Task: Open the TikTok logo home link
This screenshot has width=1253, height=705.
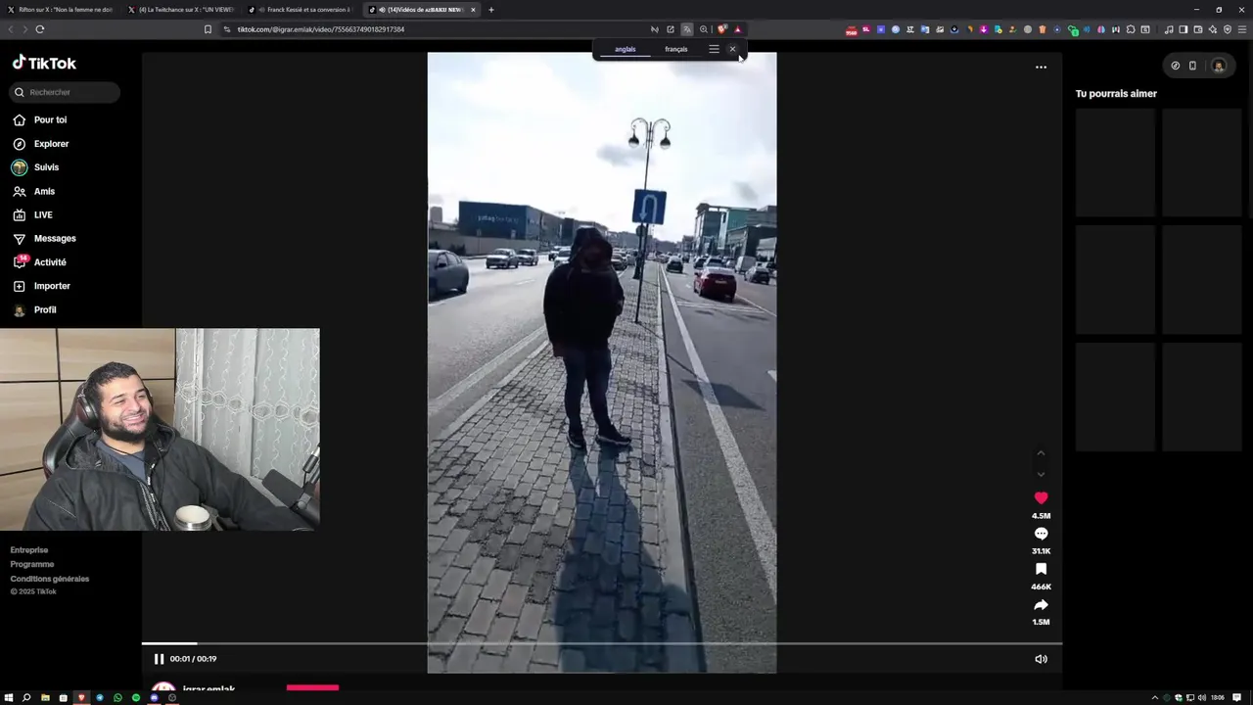Action: coord(44,63)
